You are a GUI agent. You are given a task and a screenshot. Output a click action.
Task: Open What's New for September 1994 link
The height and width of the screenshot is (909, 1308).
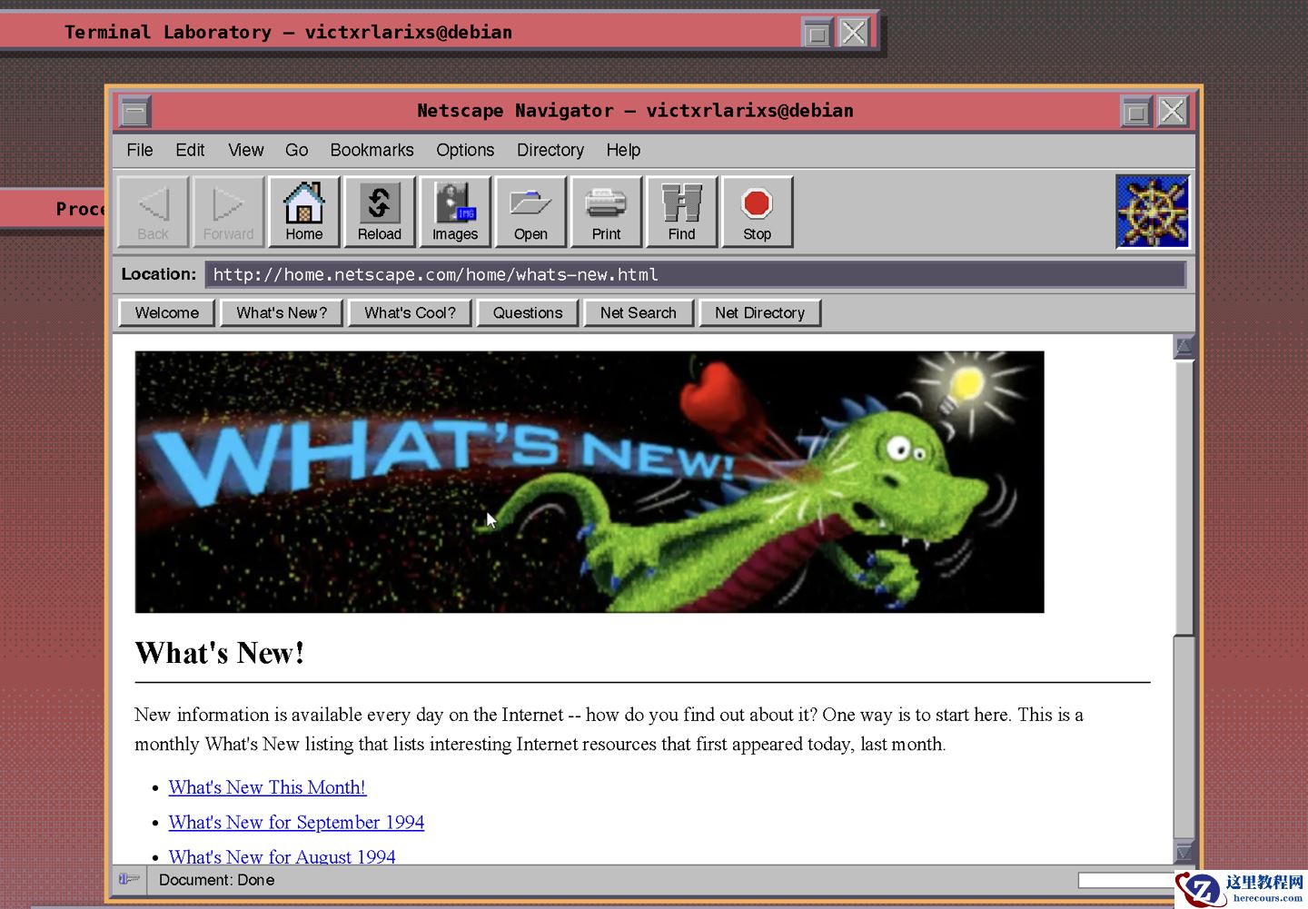[296, 822]
